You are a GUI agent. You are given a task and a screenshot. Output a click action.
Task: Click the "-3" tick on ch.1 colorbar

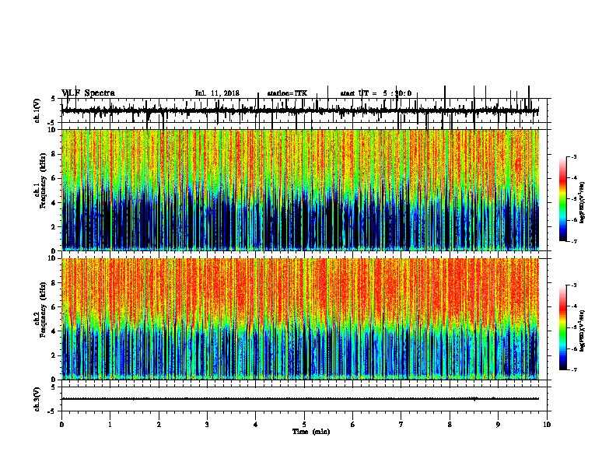[574, 157]
